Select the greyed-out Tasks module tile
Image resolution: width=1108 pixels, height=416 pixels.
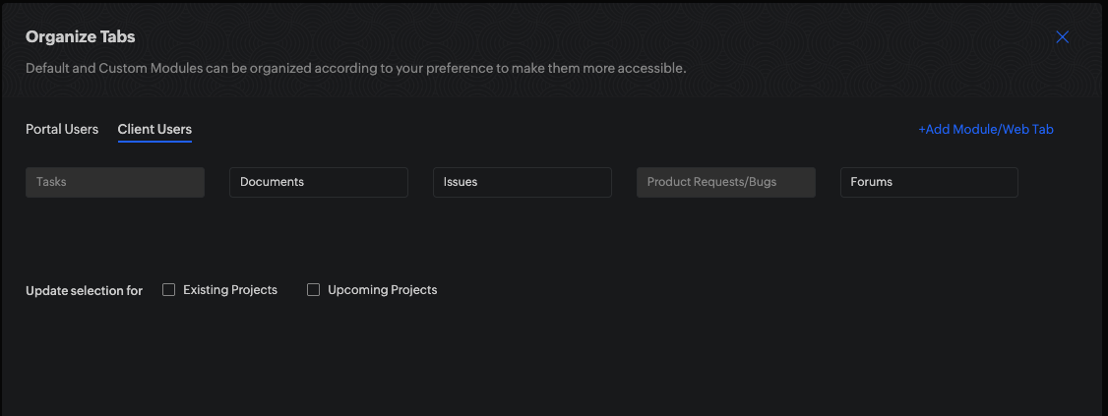tap(115, 182)
